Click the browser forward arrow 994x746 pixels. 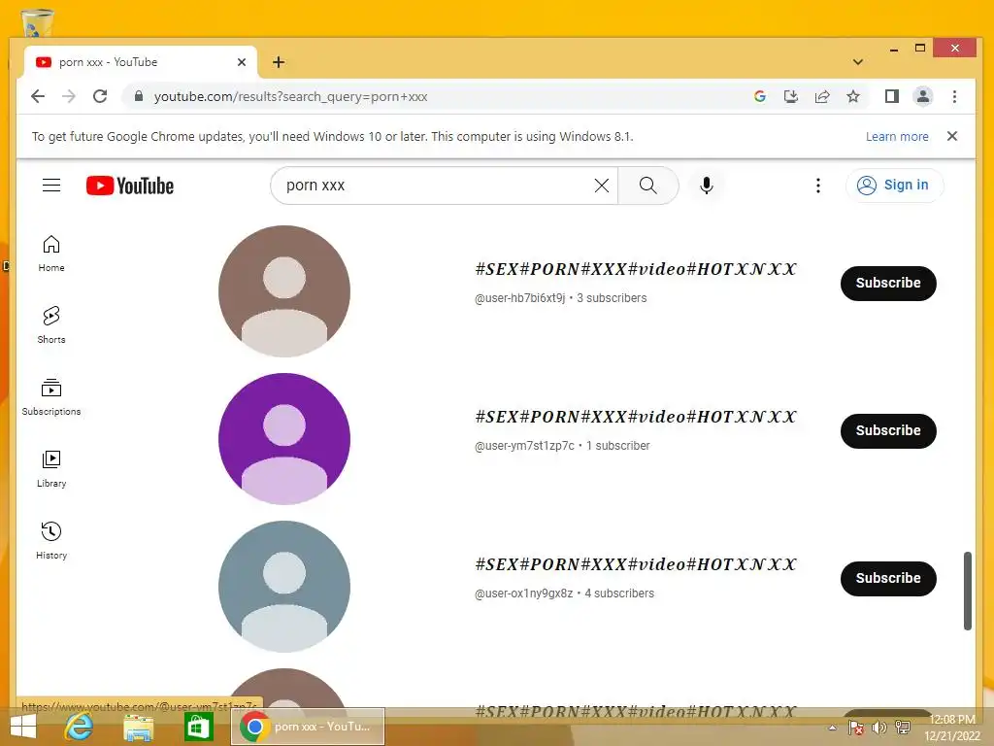[69, 96]
